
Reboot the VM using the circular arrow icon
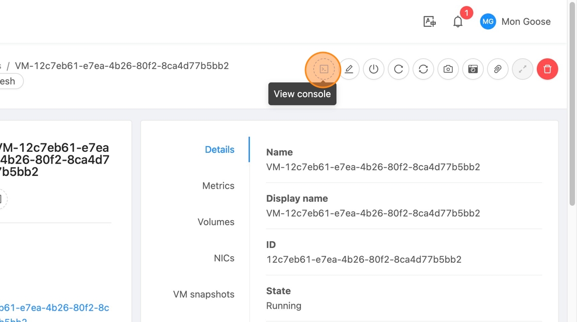click(x=398, y=69)
